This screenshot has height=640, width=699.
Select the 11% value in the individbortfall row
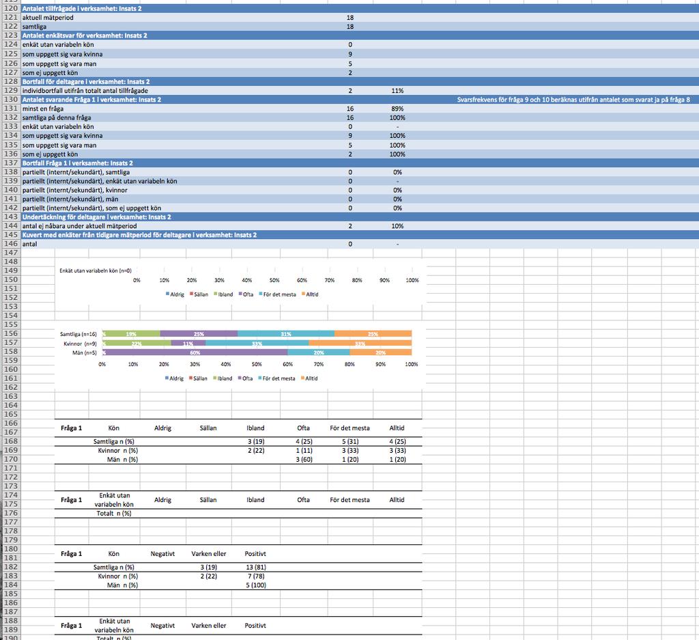point(397,91)
